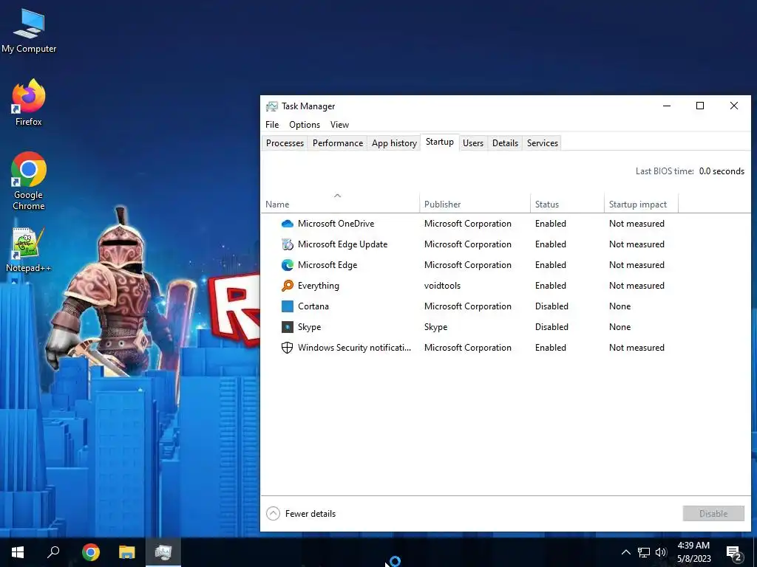Screen dimensions: 757x567
Task: Show hidden system tray icons
Action: point(625,552)
